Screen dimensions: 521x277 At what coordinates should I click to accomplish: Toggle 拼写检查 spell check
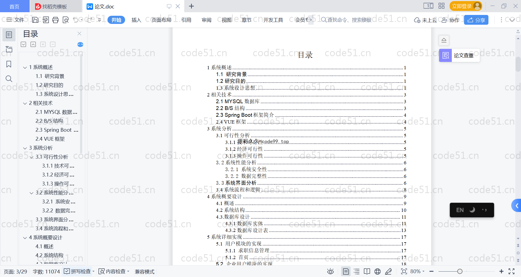(77, 271)
